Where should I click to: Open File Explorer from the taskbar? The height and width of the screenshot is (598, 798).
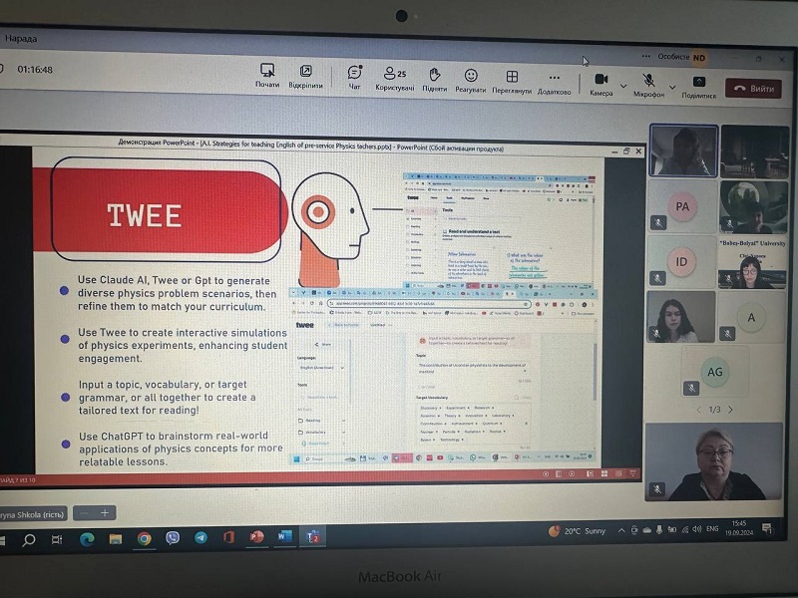pos(116,538)
